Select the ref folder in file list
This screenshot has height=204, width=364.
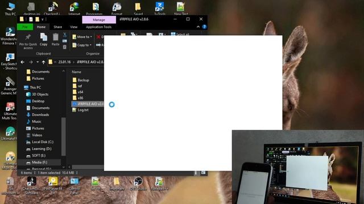click(77, 86)
